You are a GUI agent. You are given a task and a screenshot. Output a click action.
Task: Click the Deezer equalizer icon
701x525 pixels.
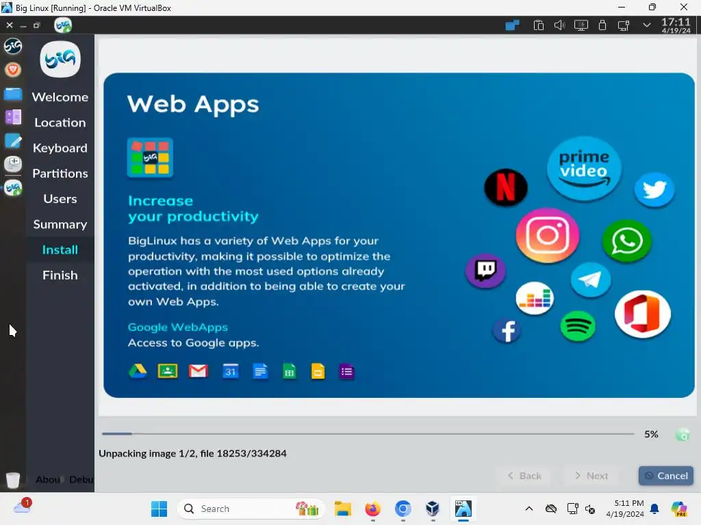click(x=535, y=298)
